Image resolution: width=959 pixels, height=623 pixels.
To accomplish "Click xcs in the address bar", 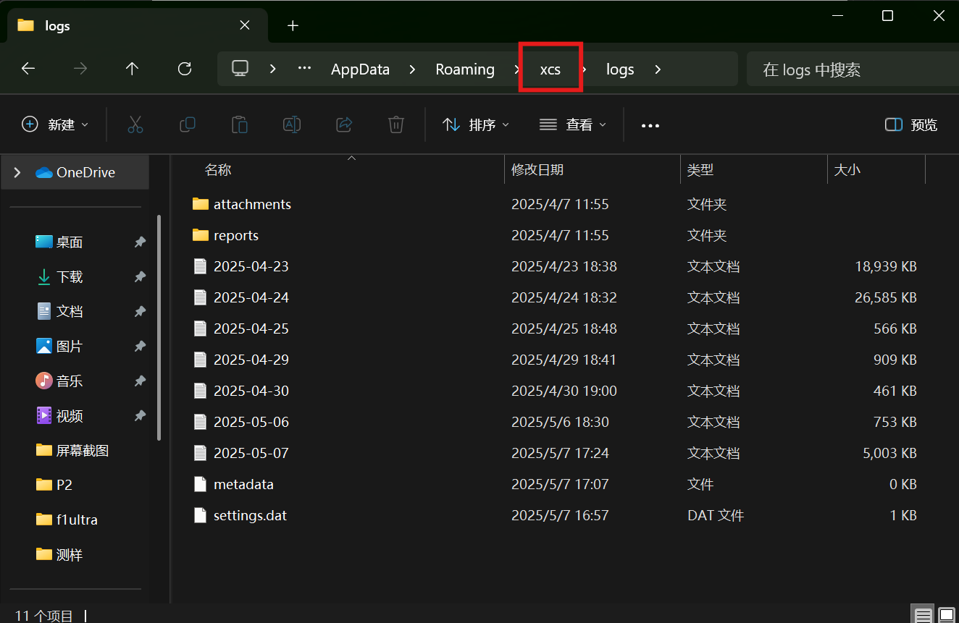I will point(550,69).
